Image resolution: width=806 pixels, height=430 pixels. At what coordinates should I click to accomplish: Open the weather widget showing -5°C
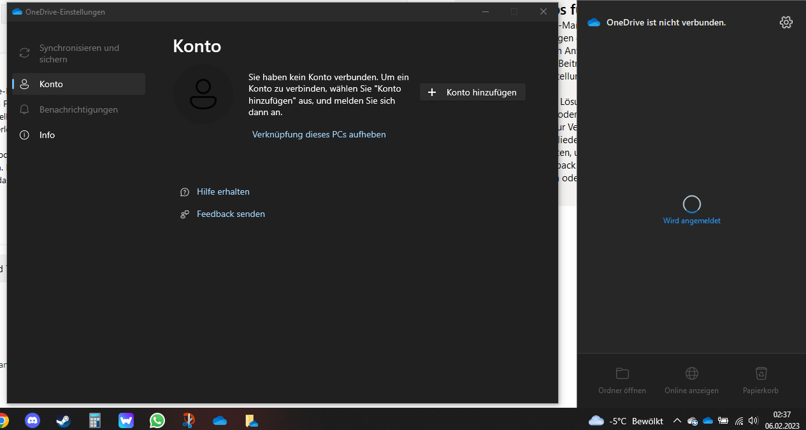coord(626,420)
